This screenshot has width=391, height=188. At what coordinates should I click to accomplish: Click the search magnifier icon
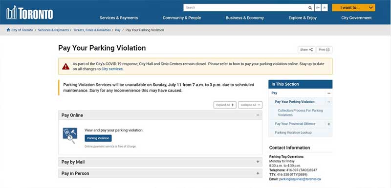click(310, 8)
